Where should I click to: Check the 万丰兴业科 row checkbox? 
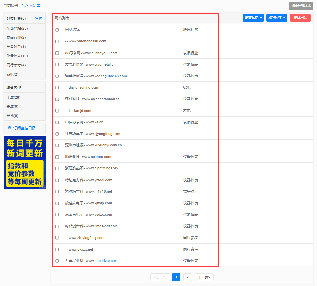coord(57,261)
